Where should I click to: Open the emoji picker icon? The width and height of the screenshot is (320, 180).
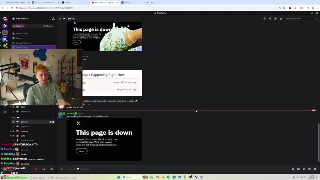tap(309, 169)
